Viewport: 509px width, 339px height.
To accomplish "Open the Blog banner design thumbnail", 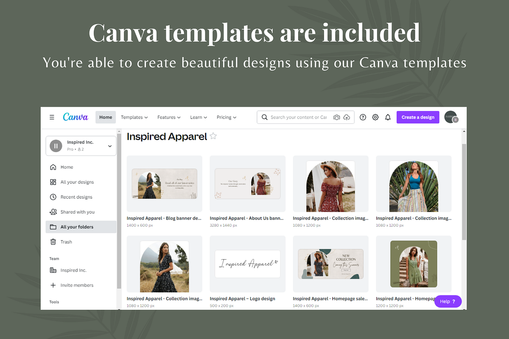I will pyautogui.click(x=165, y=184).
